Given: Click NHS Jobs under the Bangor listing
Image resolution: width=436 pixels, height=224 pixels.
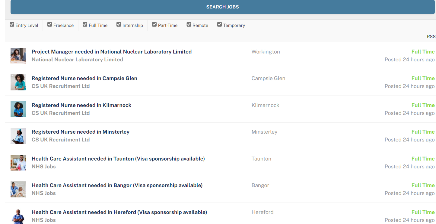Looking at the screenshot, I should [44, 193].
